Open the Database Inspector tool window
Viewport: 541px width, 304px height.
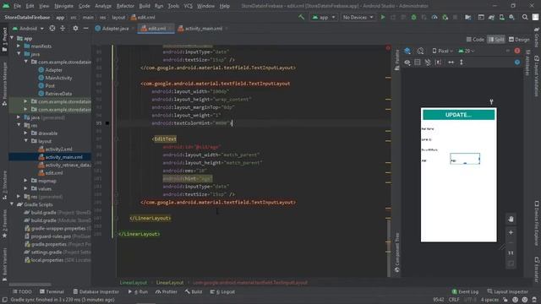pyautogui.click(x=96, y=291)
